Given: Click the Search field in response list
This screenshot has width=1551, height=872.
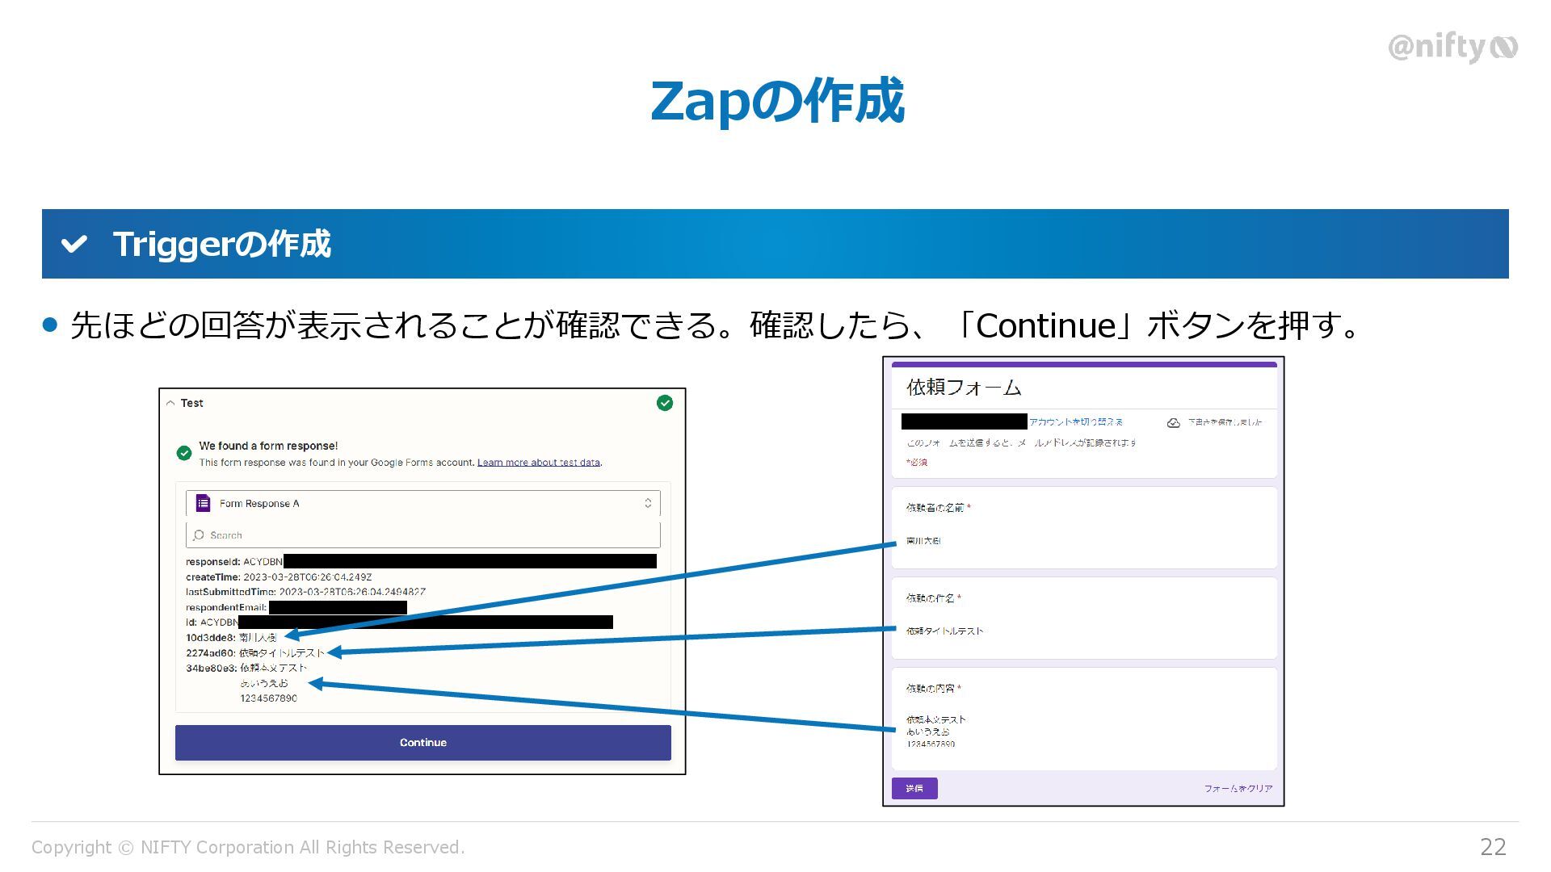Looking at the screenshot, I should pos(422,535).
